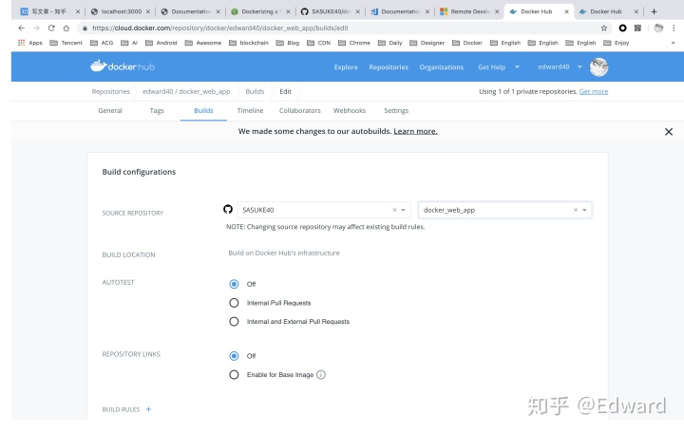The image size is (684, 433).
Task: Open the Docker bookmark folder
Action: pyautogui.click(x=467, y=43)
